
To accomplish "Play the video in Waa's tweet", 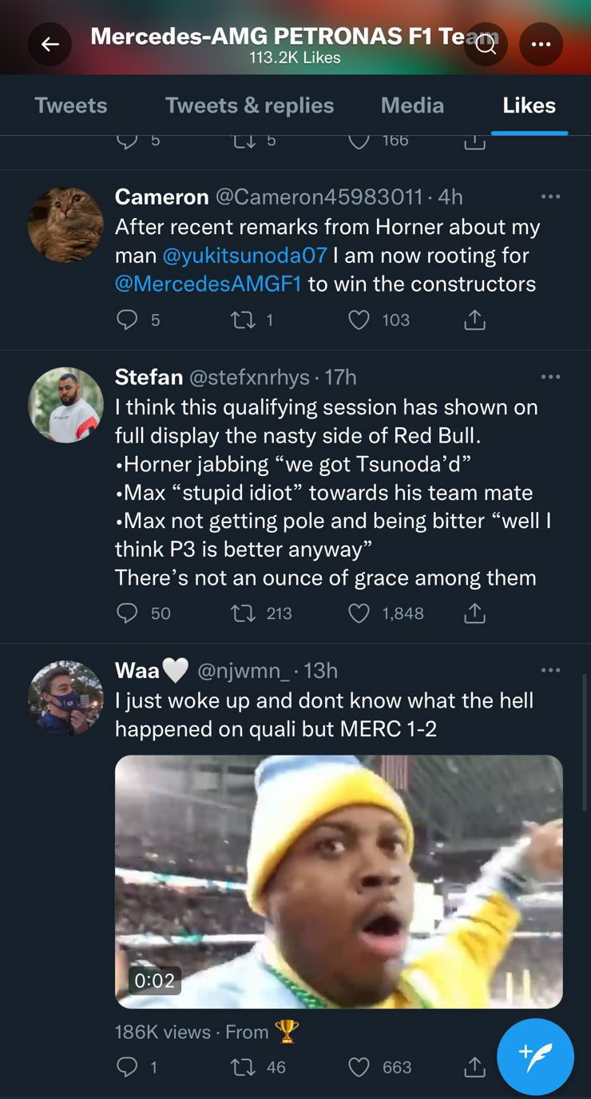I will pyautogui.click(x=339, y=881).
